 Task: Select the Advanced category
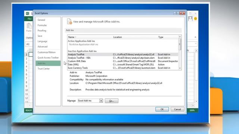(43, 47)
